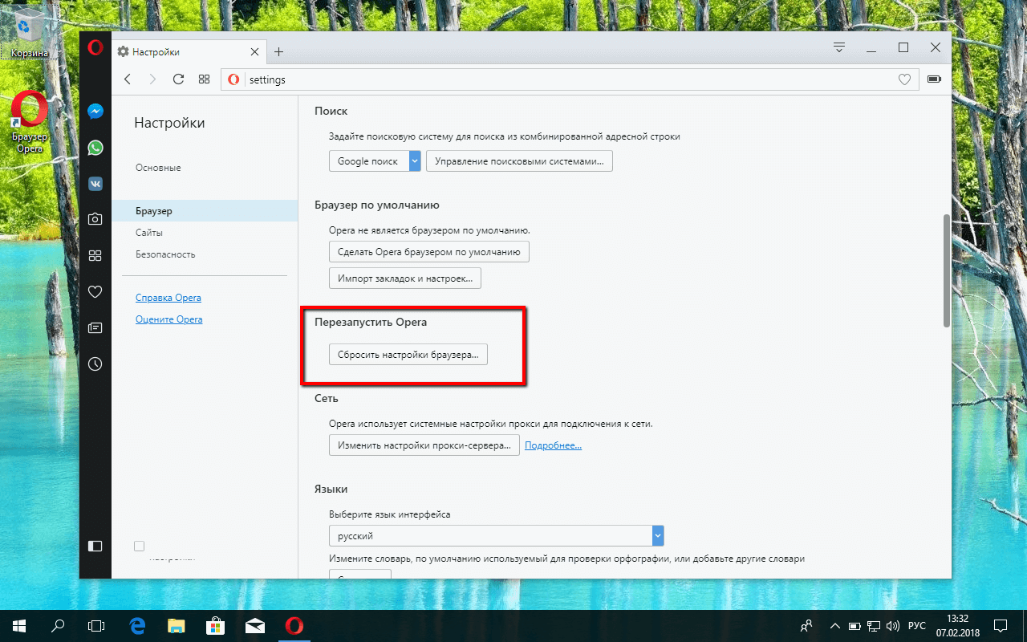Open File Explorer from the taskbar
The width and height of the screenshot is (1027, 642).
pyautogui.click(x=177, y=625)
